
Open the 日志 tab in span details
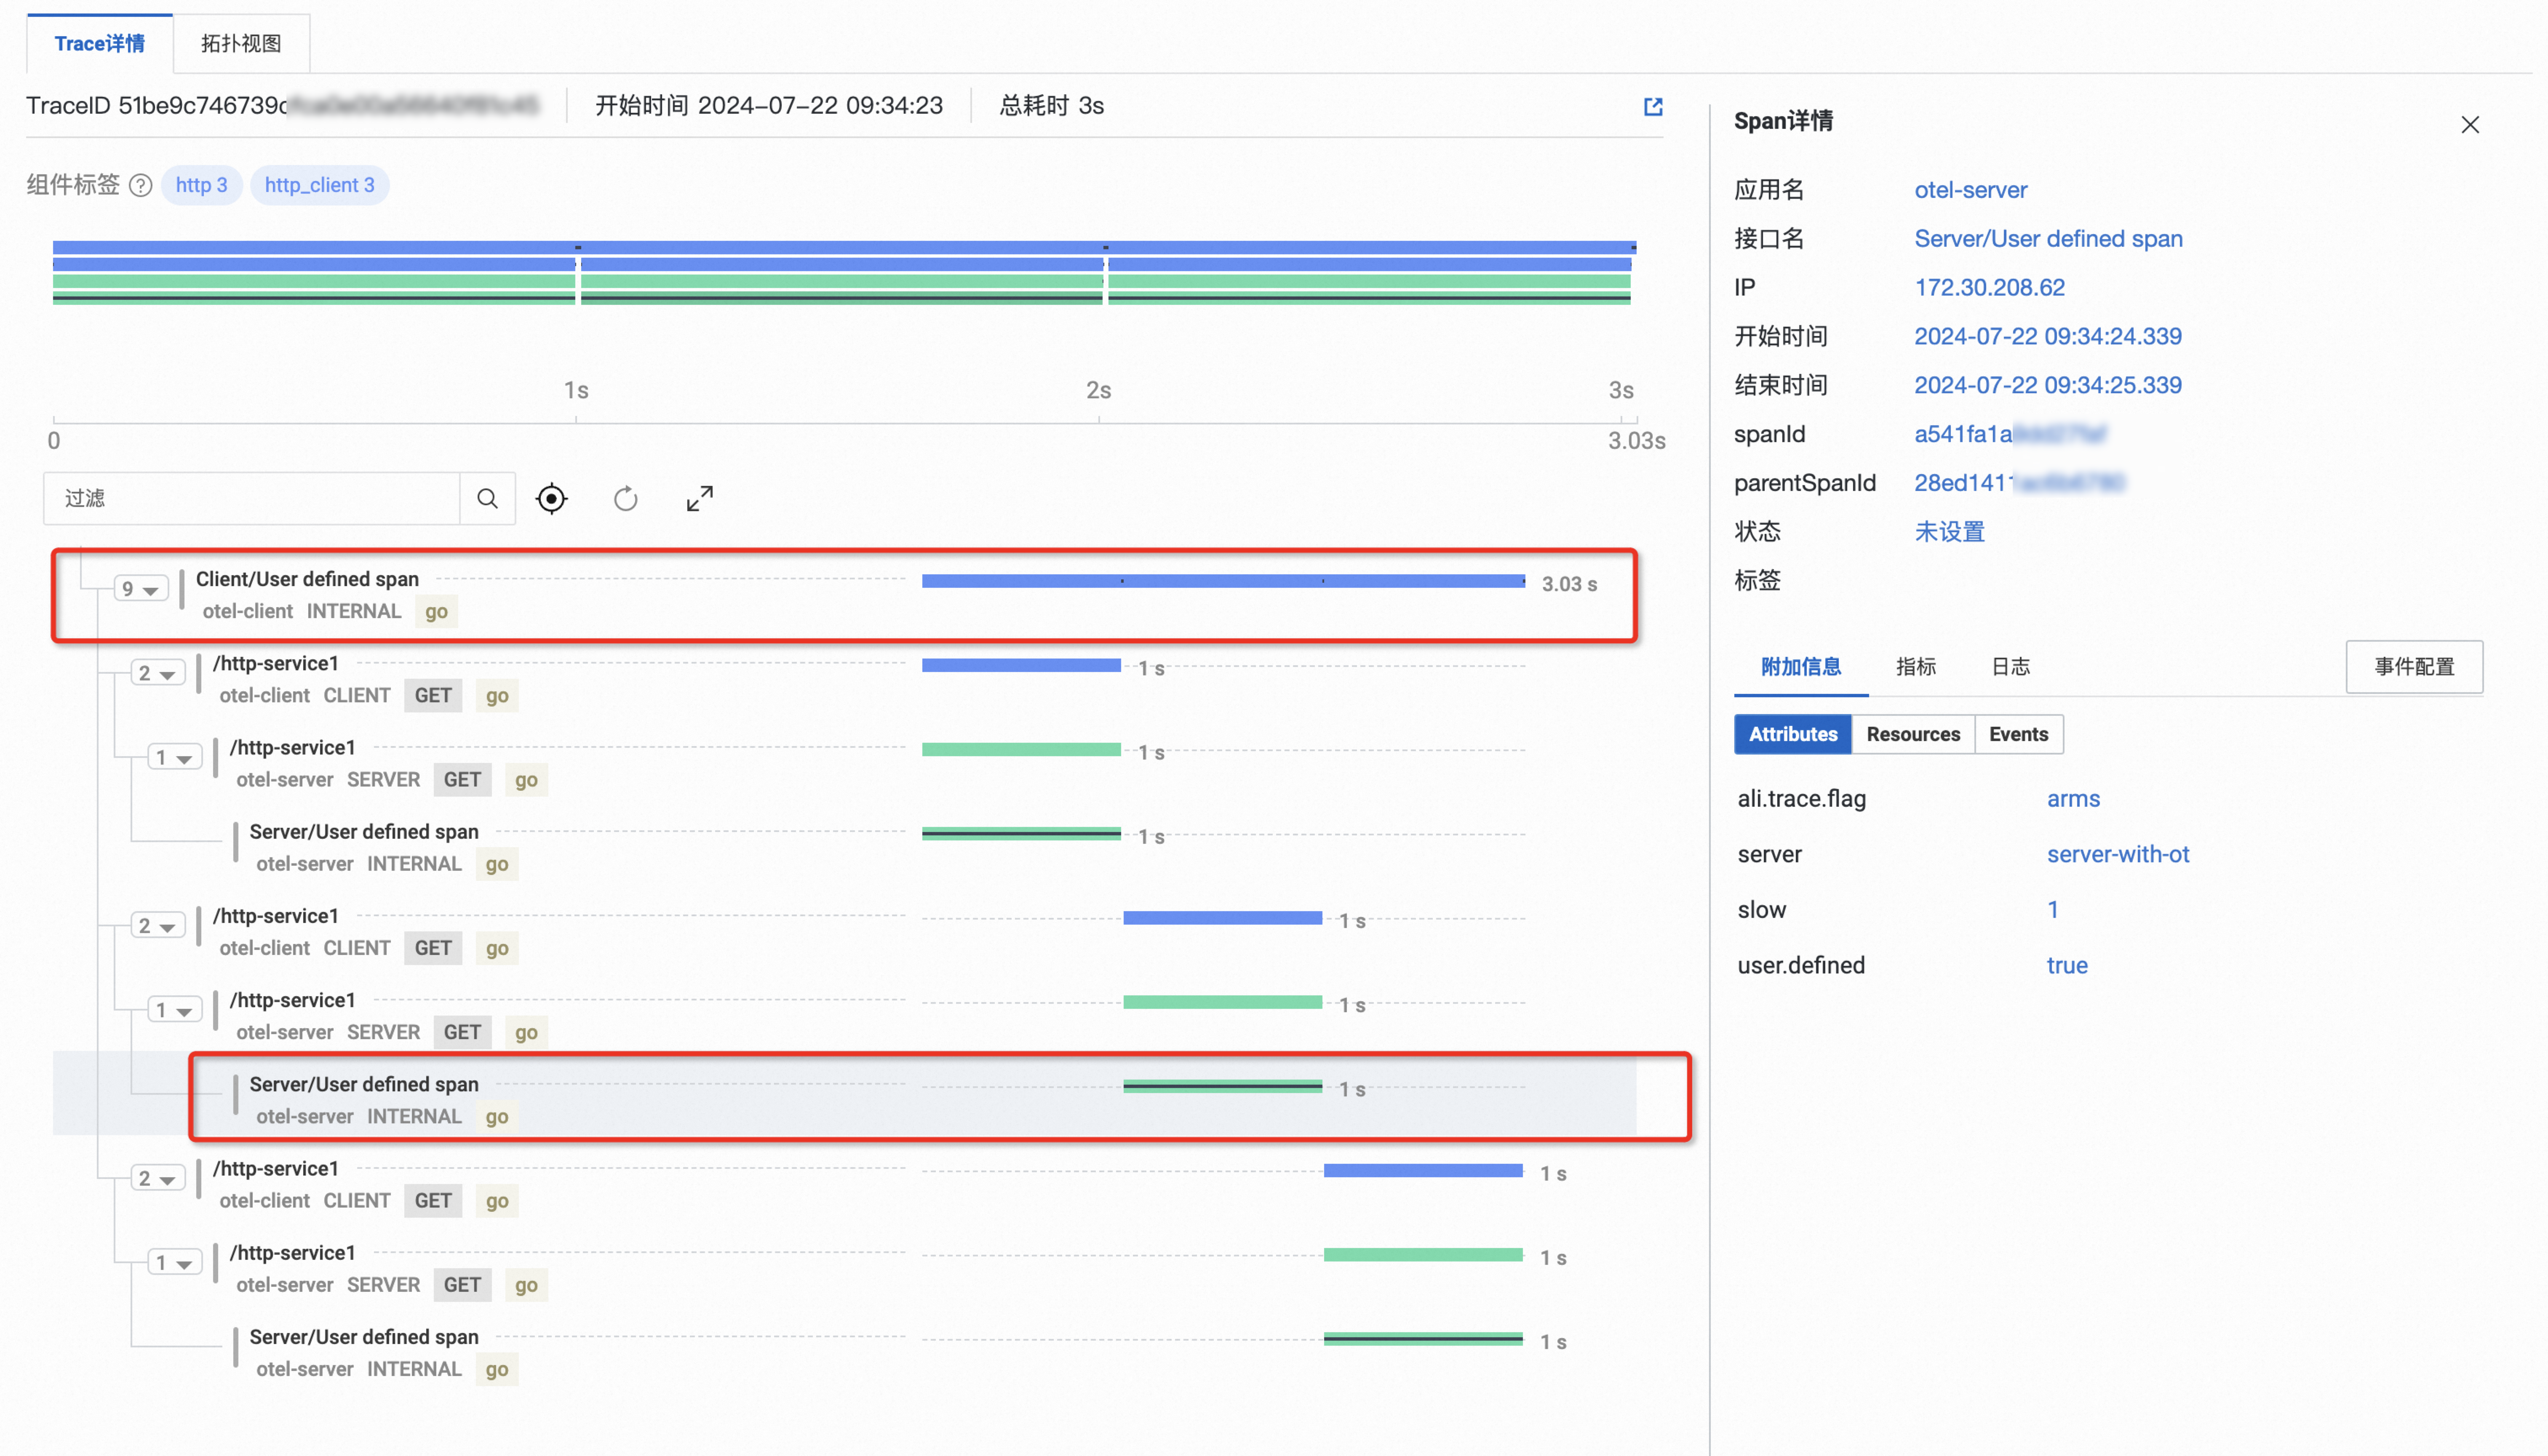pyautogui.click(x=2010, y=666)
